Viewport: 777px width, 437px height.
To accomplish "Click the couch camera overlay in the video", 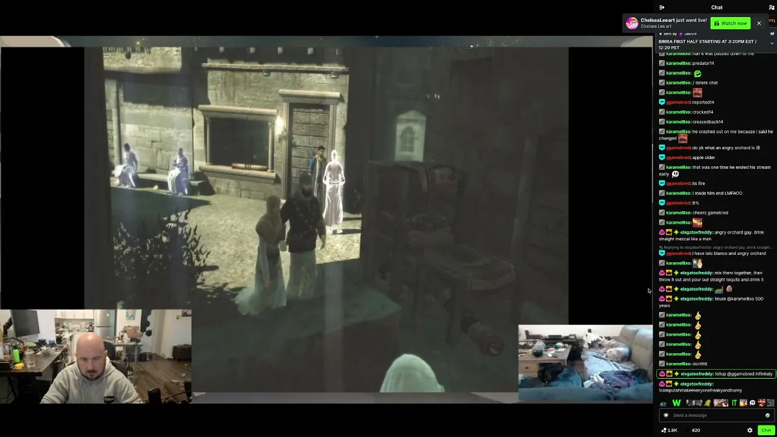I will pyautogui.click(x=585, y=363).
